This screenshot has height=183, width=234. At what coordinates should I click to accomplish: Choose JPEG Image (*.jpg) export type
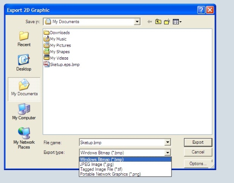click(x=125, y=165)
